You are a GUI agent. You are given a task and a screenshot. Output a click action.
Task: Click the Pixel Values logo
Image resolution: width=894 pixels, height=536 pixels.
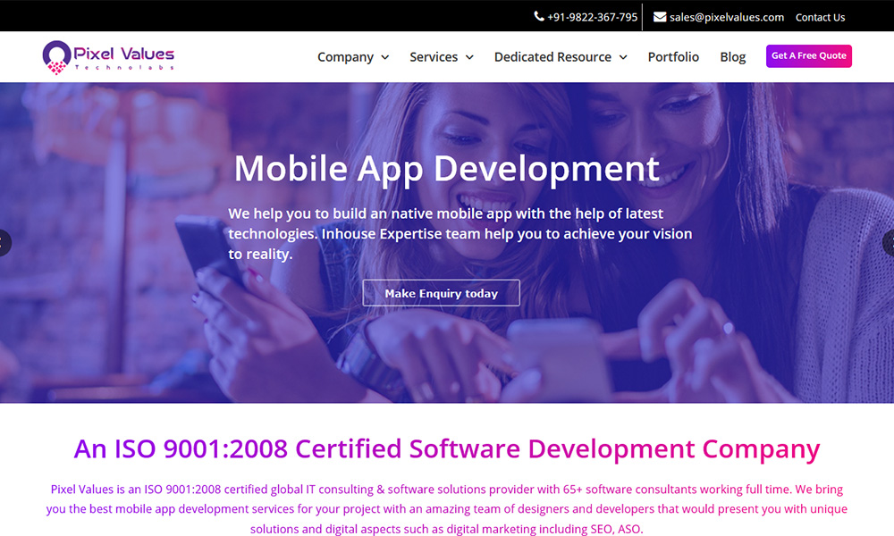[x=108, y=56]
